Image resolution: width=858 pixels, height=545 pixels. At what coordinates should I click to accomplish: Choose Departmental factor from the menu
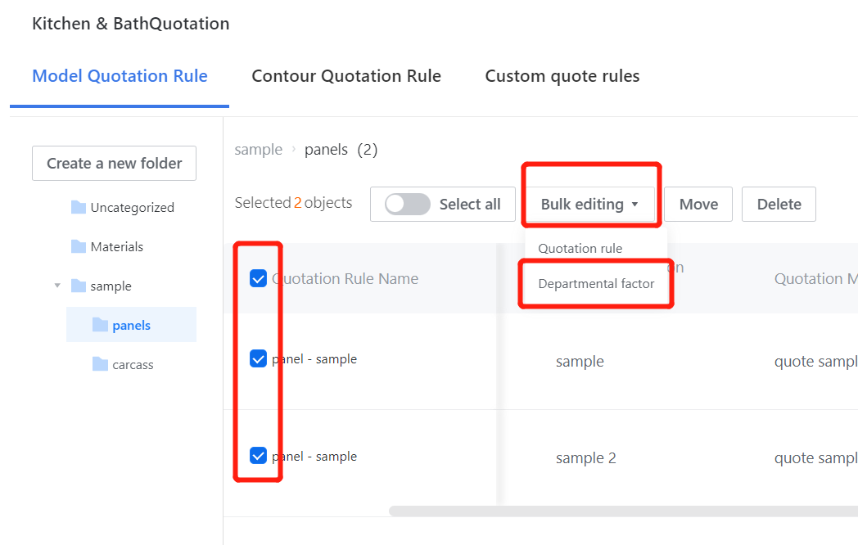(x=596, y=284)
